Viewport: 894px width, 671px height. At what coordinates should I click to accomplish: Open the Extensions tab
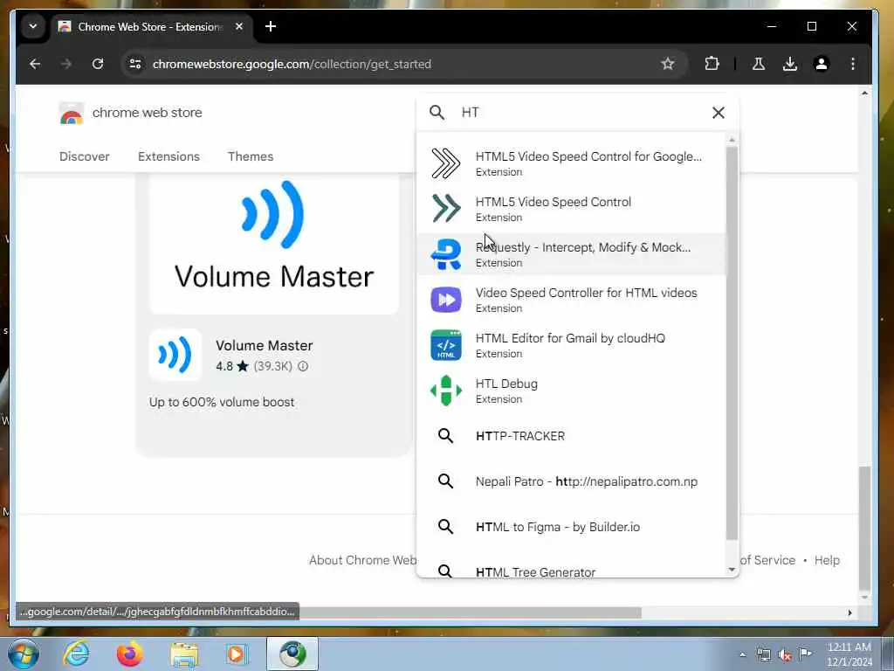point(168,156)
